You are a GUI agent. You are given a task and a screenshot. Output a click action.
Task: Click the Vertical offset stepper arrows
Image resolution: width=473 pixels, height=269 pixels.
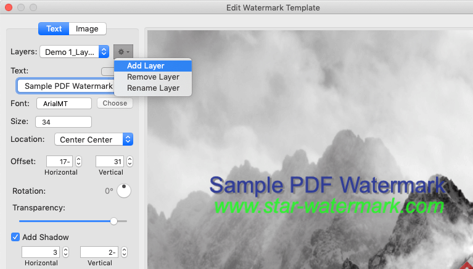(130, 162)
